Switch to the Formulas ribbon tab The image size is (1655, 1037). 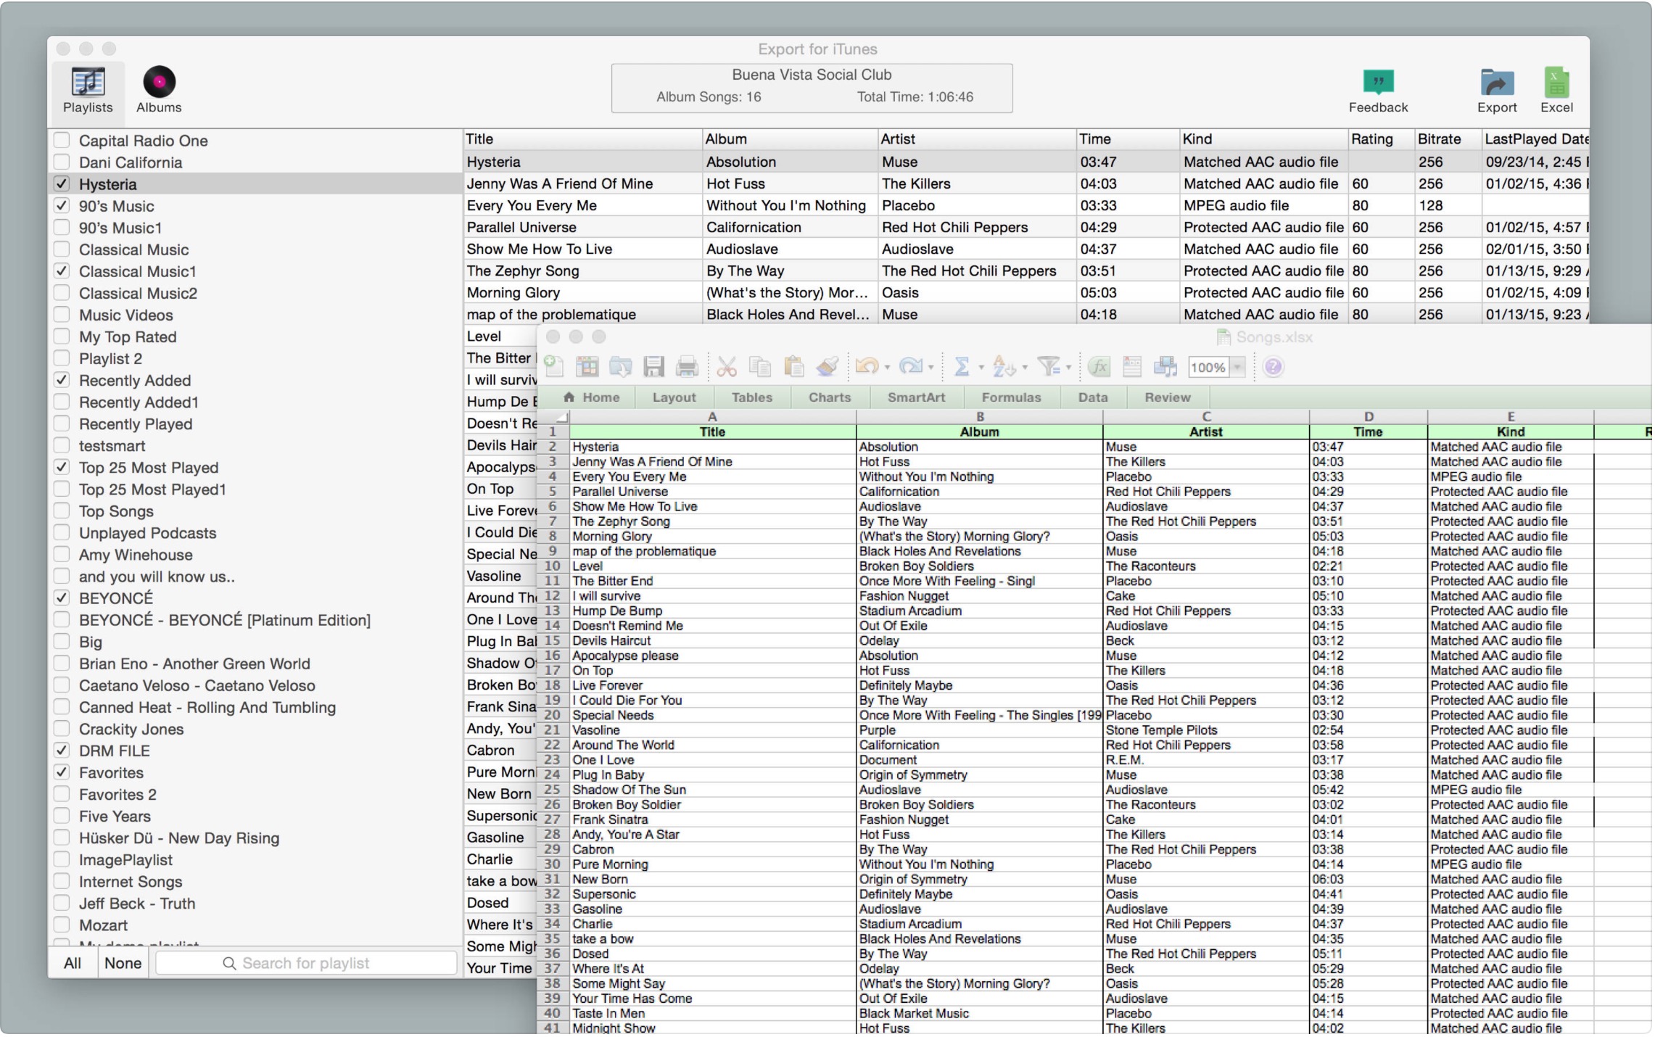[x=1010, y=397]
